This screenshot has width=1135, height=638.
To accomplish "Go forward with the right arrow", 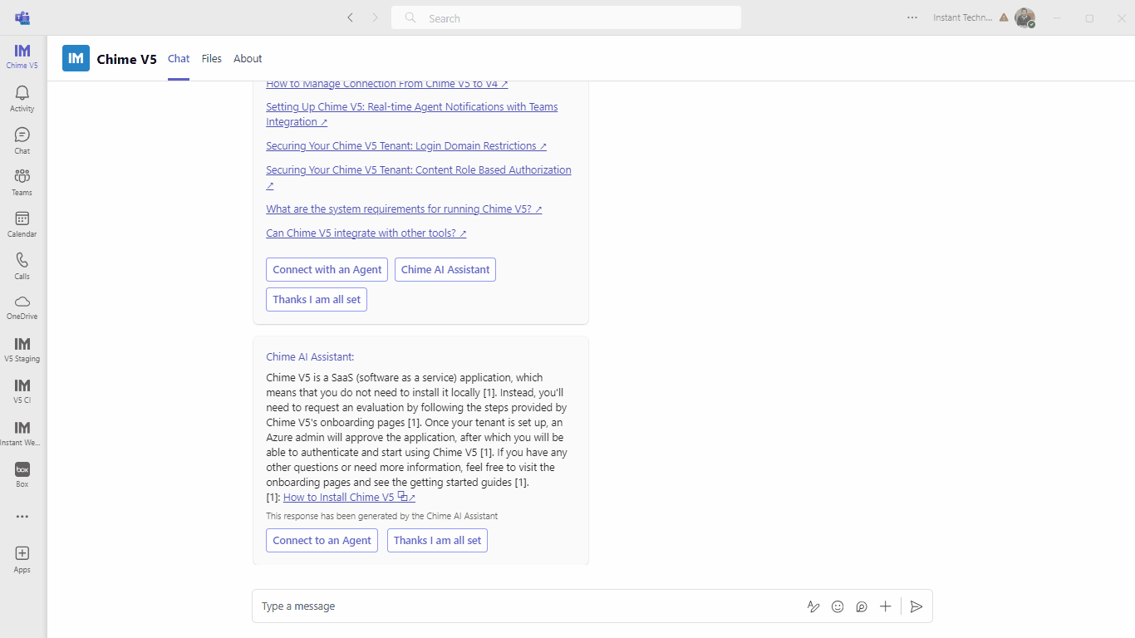I will 375,17.
